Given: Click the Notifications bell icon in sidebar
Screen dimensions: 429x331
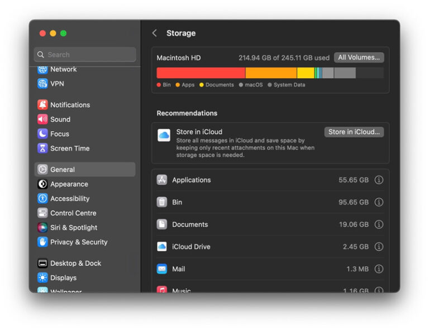Looking at the screenshot, I should pyautogui.click(x=42, y=105).
